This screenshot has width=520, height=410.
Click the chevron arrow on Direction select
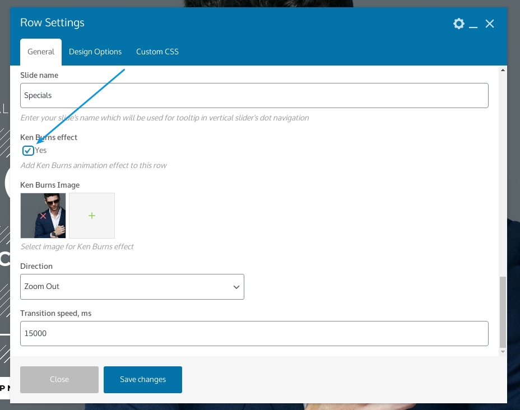pos(236,287)
